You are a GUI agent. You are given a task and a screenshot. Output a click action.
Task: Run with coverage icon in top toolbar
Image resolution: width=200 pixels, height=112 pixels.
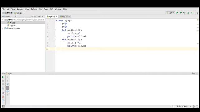click(x=184, y=13)
